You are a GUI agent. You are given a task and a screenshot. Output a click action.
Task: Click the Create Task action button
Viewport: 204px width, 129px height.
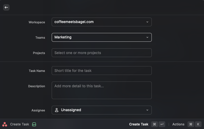(x=139, y=124)
